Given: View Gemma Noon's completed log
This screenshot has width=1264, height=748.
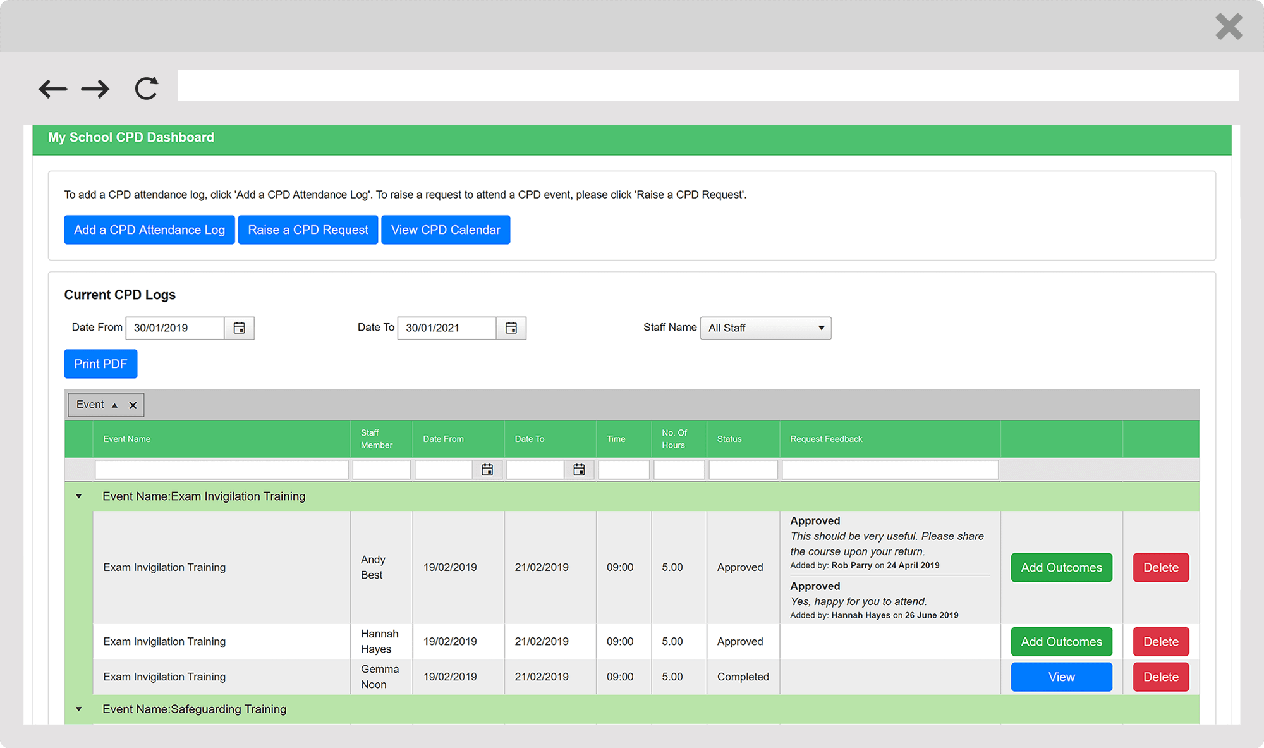Looking at the screenshot, I should click(x=1061, y=677).
